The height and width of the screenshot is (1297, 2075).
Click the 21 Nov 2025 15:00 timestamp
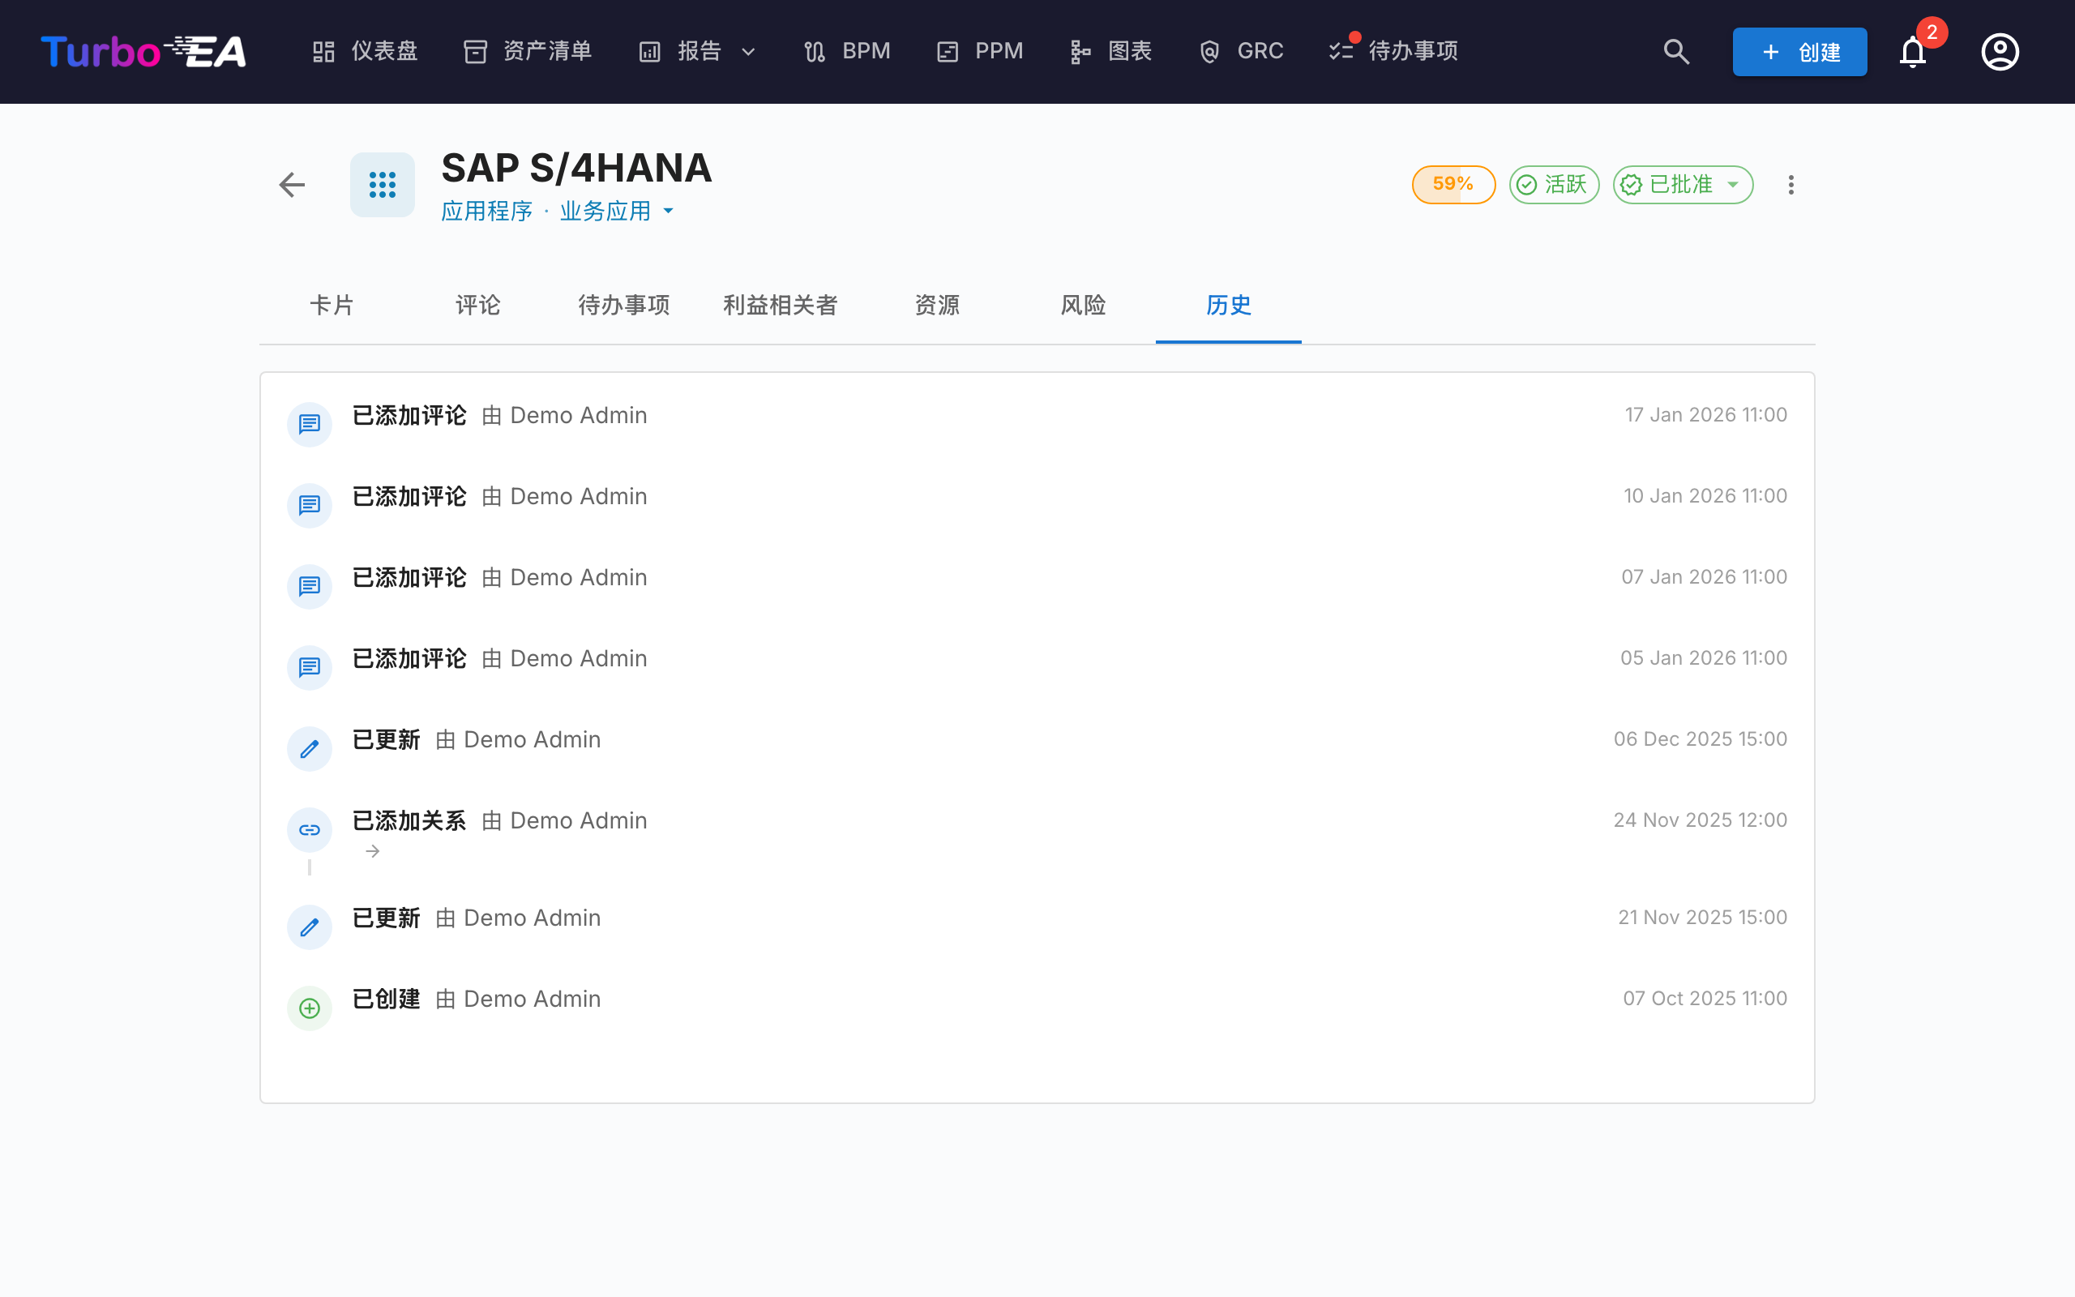tap(1703, 918)
